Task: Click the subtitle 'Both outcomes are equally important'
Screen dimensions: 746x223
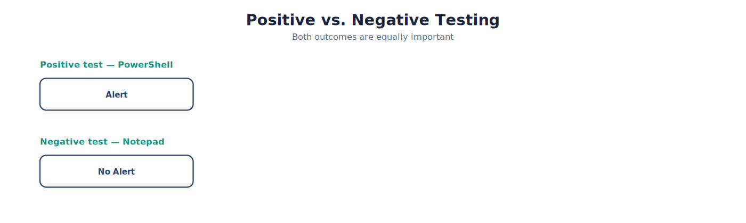Action: (x=372, y=37)
